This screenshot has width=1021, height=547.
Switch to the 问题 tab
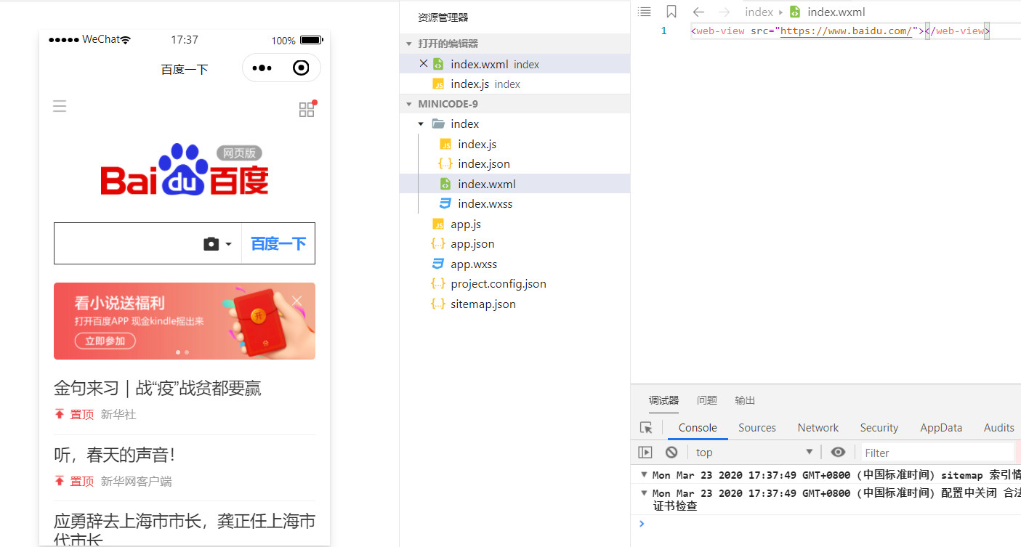pyautogui.click(x=707, y=400)
